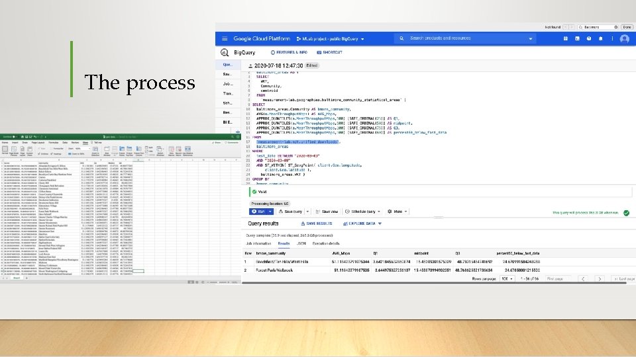Image resolution: width=636 pixels, height=357 pixels.
Task: Click the Save view button
Action: point(327,212)
